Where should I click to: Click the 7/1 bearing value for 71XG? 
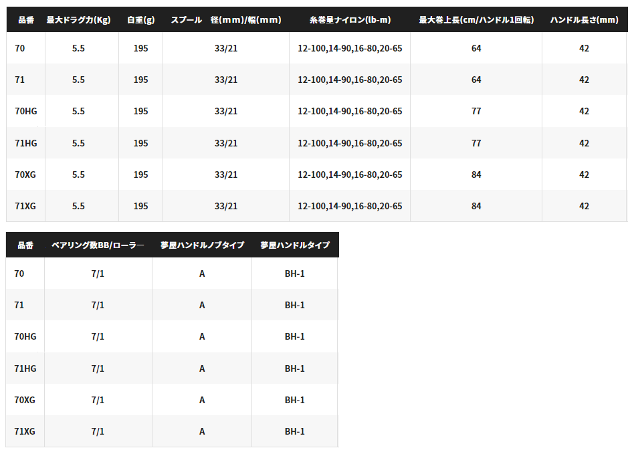point(98,431)
